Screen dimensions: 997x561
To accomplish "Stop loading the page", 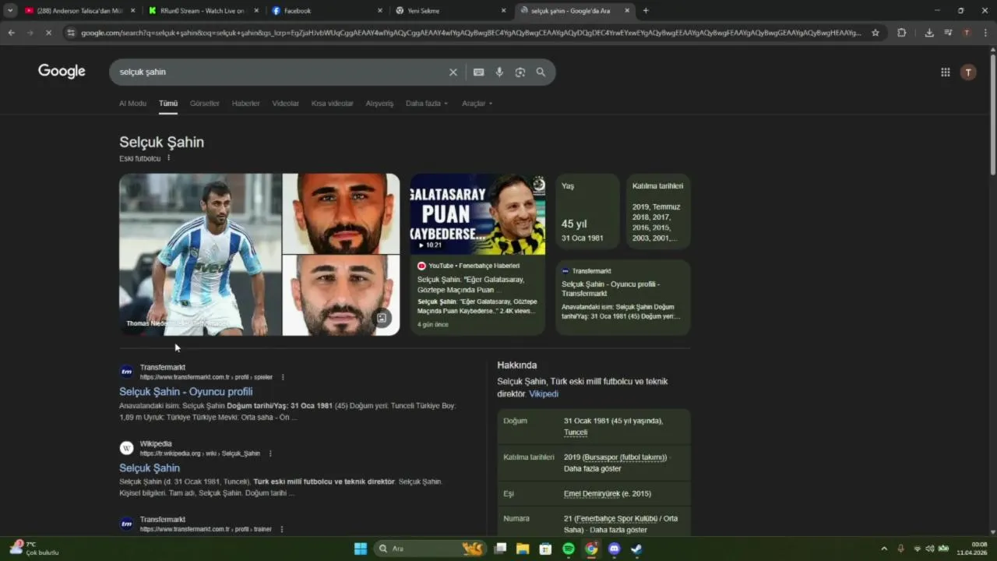I will (48, 33).
